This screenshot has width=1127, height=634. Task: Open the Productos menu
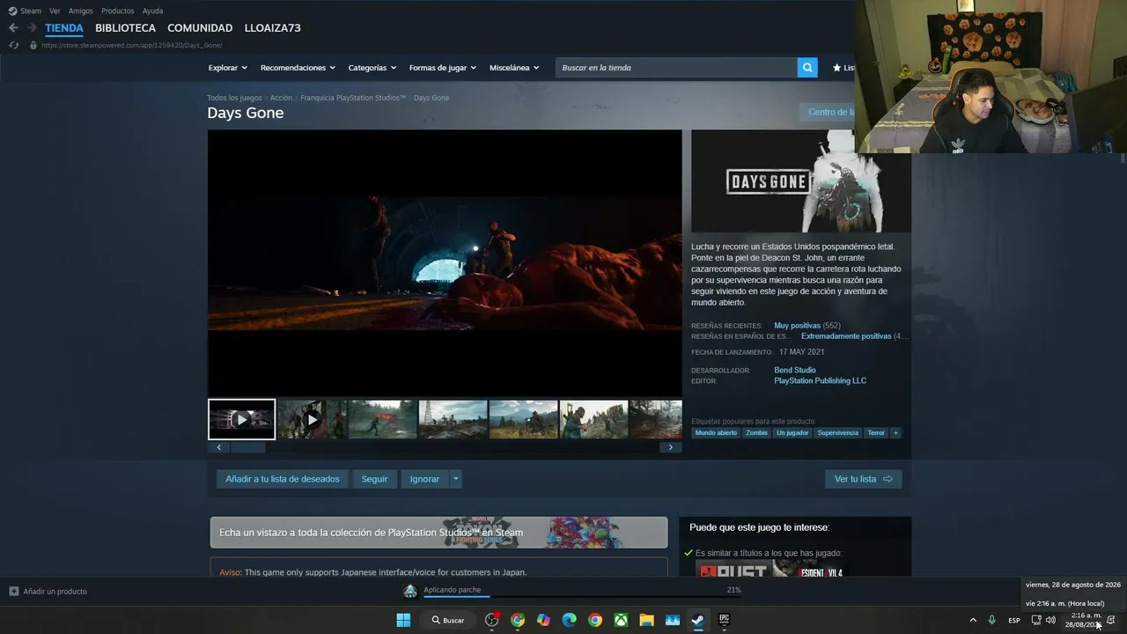(x=118, y=11)
